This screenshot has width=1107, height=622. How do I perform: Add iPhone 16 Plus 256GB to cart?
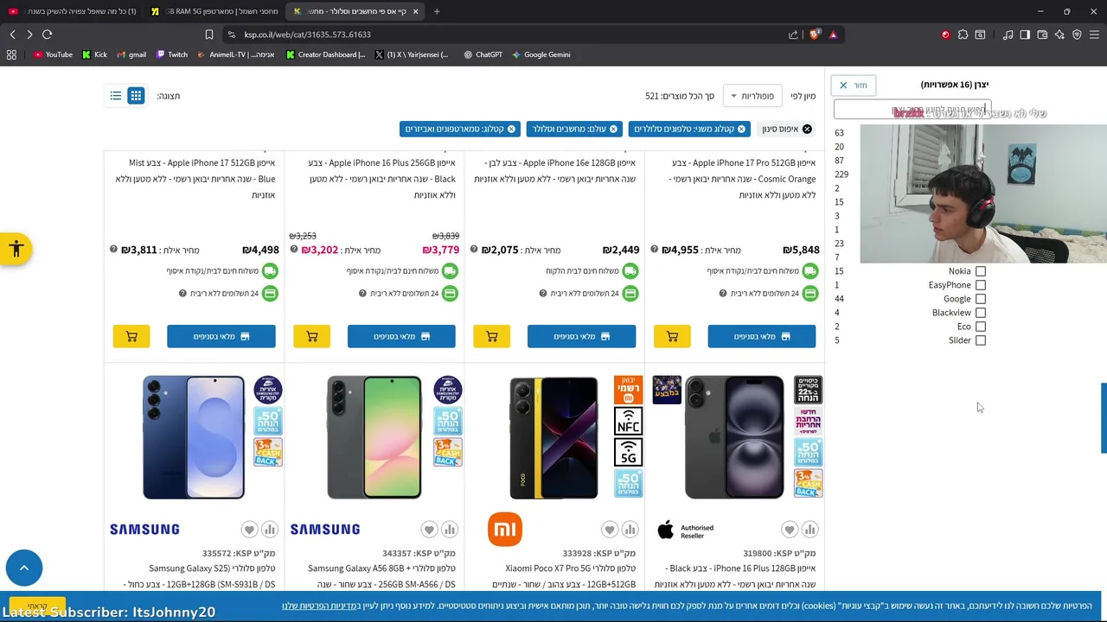click(312, 336)
